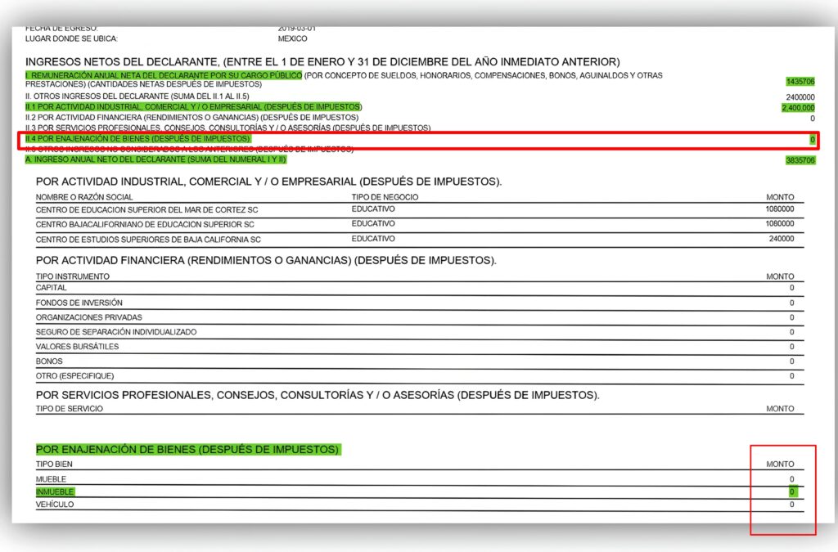
Task: Select the 'Vehículo' asset type row
Action: pos(55,505)
